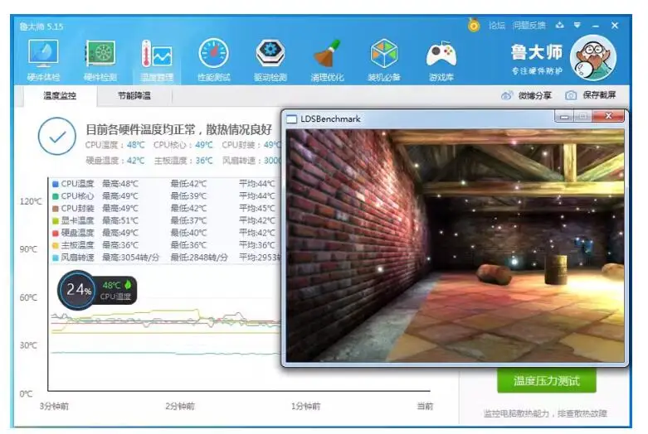Open the 驱动检测 driver detection icon
Image resolution: width=648 pixels, height=434 pixels.
(x=270, y=59)
